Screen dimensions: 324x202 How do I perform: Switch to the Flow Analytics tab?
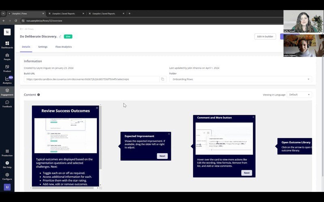tap(63, 47)
